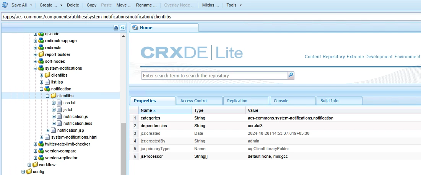
Task: Open the Create dropdown arrow
Action: 61,5
